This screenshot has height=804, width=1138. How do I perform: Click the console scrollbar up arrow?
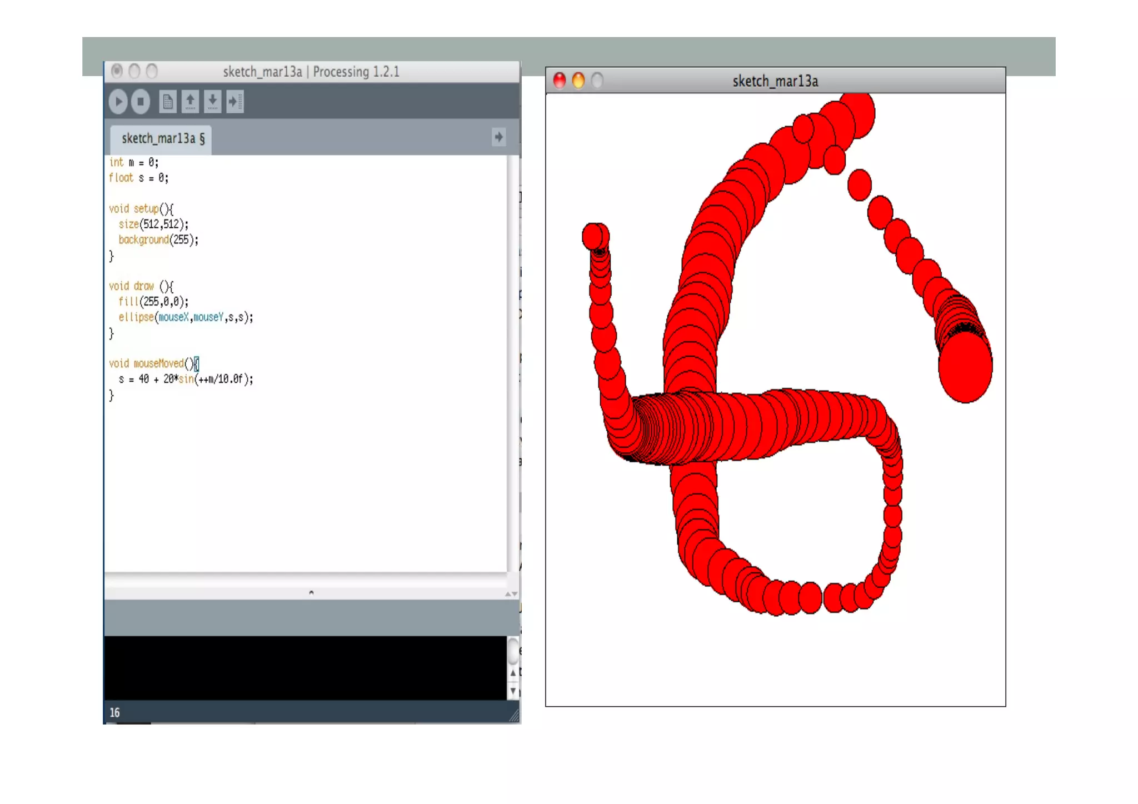[513, 673]
